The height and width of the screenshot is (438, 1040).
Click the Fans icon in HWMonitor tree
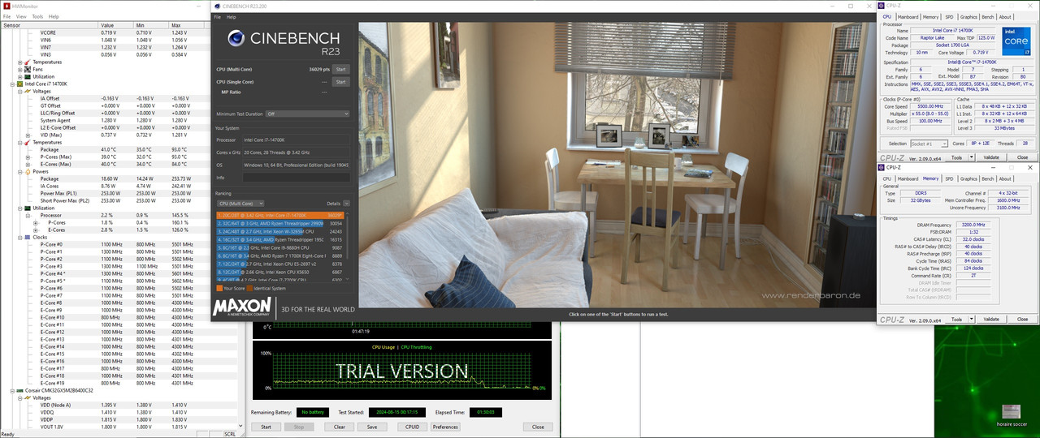pos(28,69)
